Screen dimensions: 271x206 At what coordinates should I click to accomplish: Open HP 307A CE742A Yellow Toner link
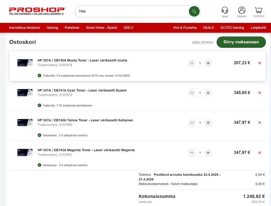point(85,120)
